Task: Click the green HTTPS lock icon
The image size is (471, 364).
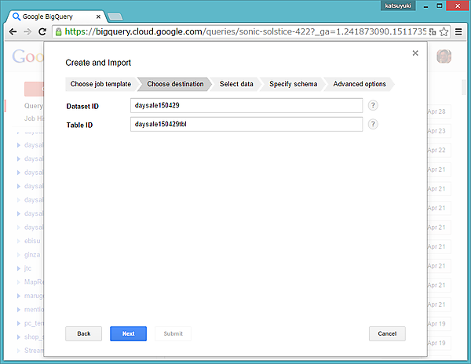Action: tap(59, 32)
